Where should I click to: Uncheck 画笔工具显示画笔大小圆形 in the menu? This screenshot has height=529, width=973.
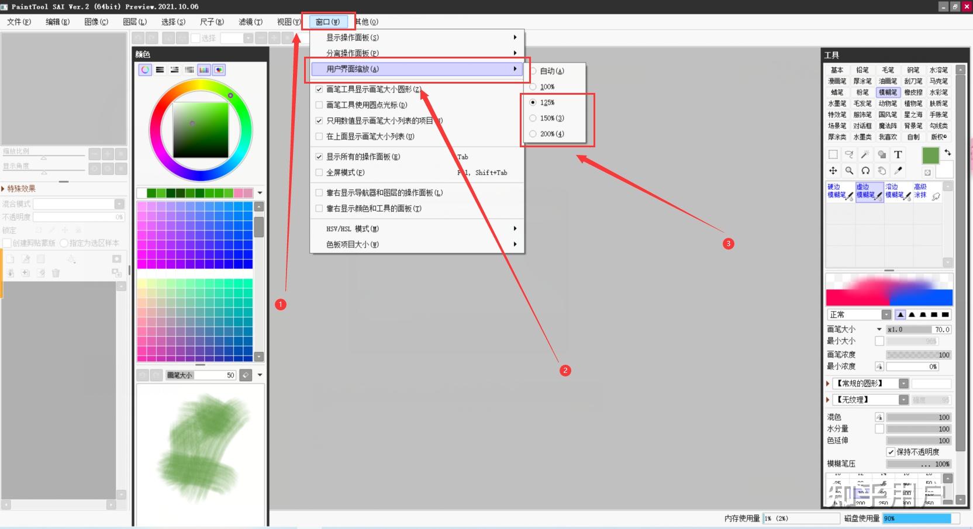319,89
